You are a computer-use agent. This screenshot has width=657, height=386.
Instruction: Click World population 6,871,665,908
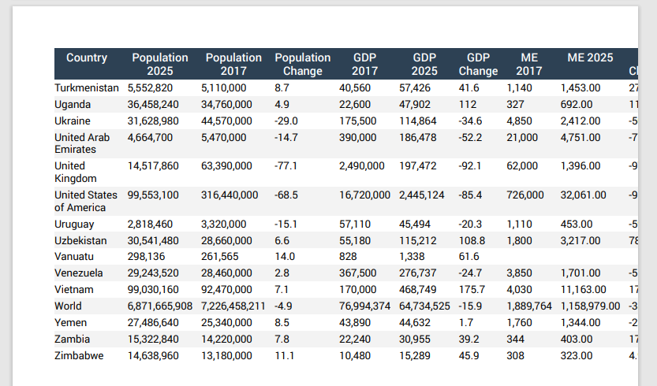160,306
